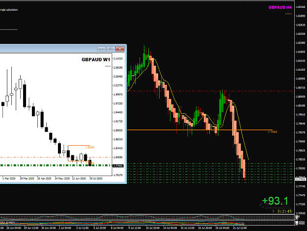This screenshot has width=307, height=231.
Task: Click the 19 Jul 2020 date label
Action: pyautogui.click(x=96, y=179)
